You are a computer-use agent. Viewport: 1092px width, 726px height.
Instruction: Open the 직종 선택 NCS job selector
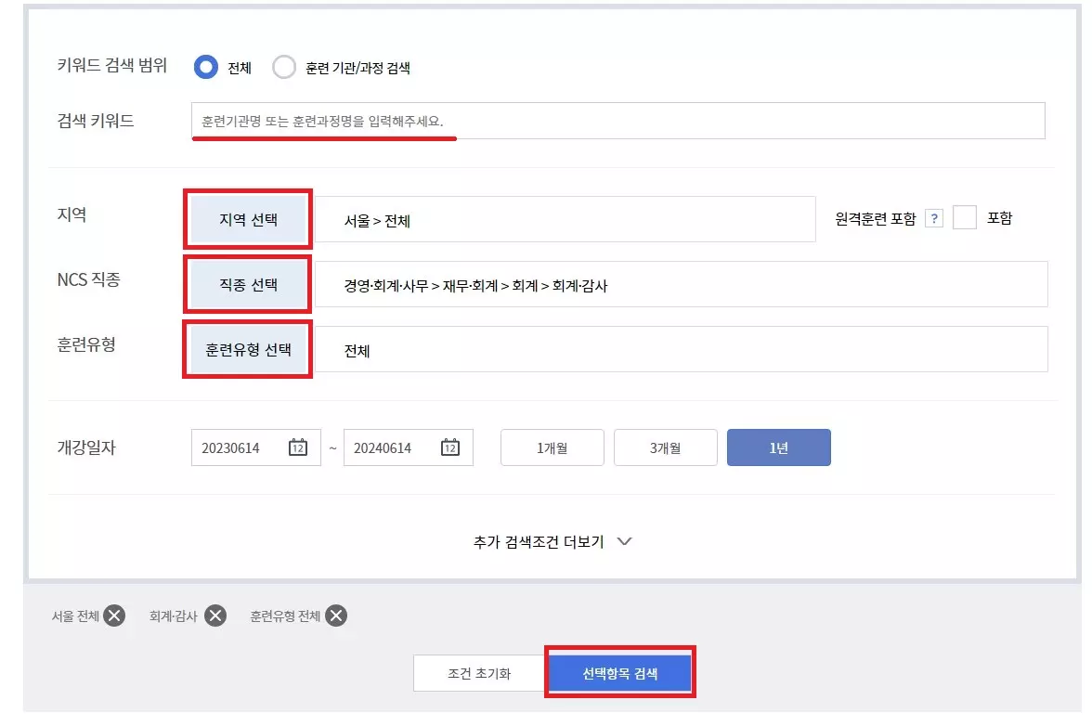point(247,283)
